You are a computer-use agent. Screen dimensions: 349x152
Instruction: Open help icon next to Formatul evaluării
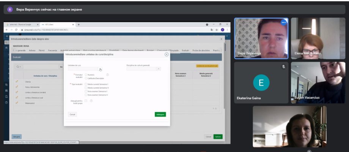tap(107, 74)
